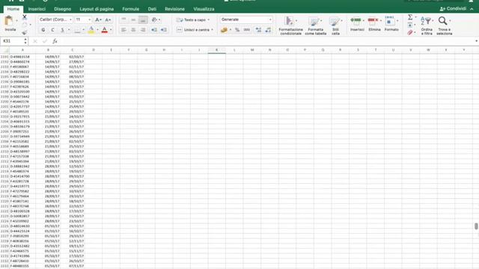Open the Revisione tab

[174, 9]
